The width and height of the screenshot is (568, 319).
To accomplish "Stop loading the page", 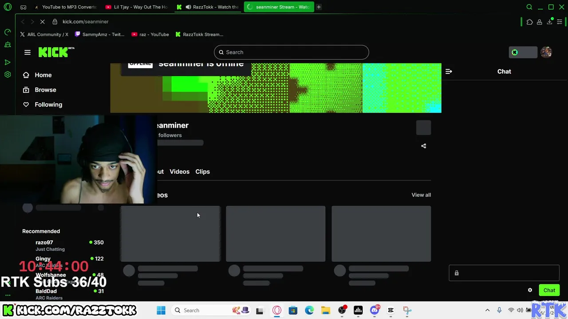I will click(x=42, y=22).
